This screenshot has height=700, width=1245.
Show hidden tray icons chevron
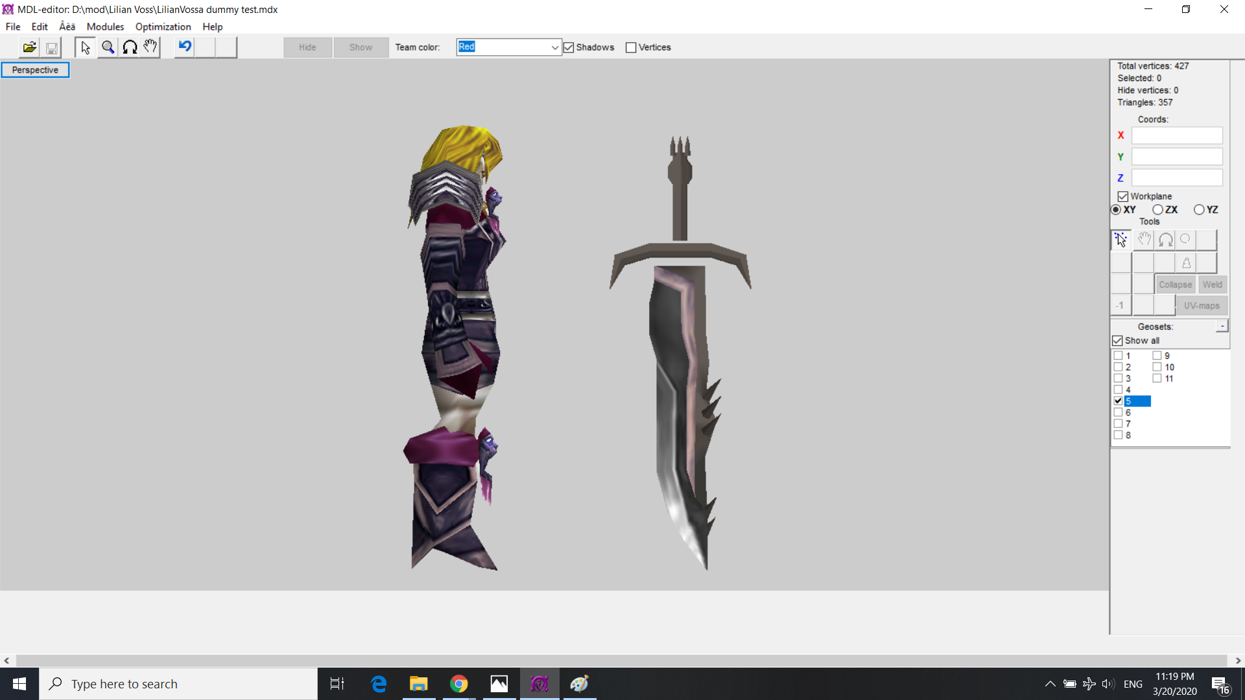click(x=1050, y=684)
